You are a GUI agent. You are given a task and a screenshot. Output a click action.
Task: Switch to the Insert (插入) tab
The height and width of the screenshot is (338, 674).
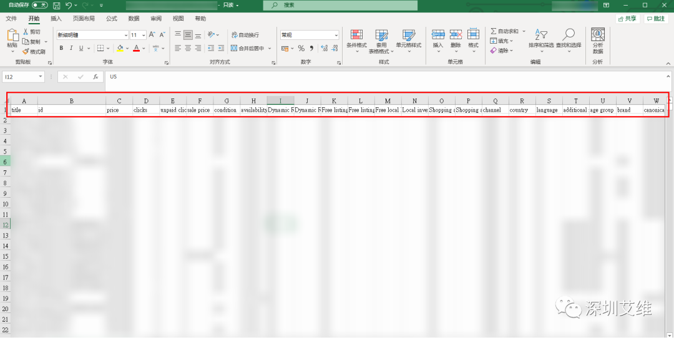pos(56,19)
